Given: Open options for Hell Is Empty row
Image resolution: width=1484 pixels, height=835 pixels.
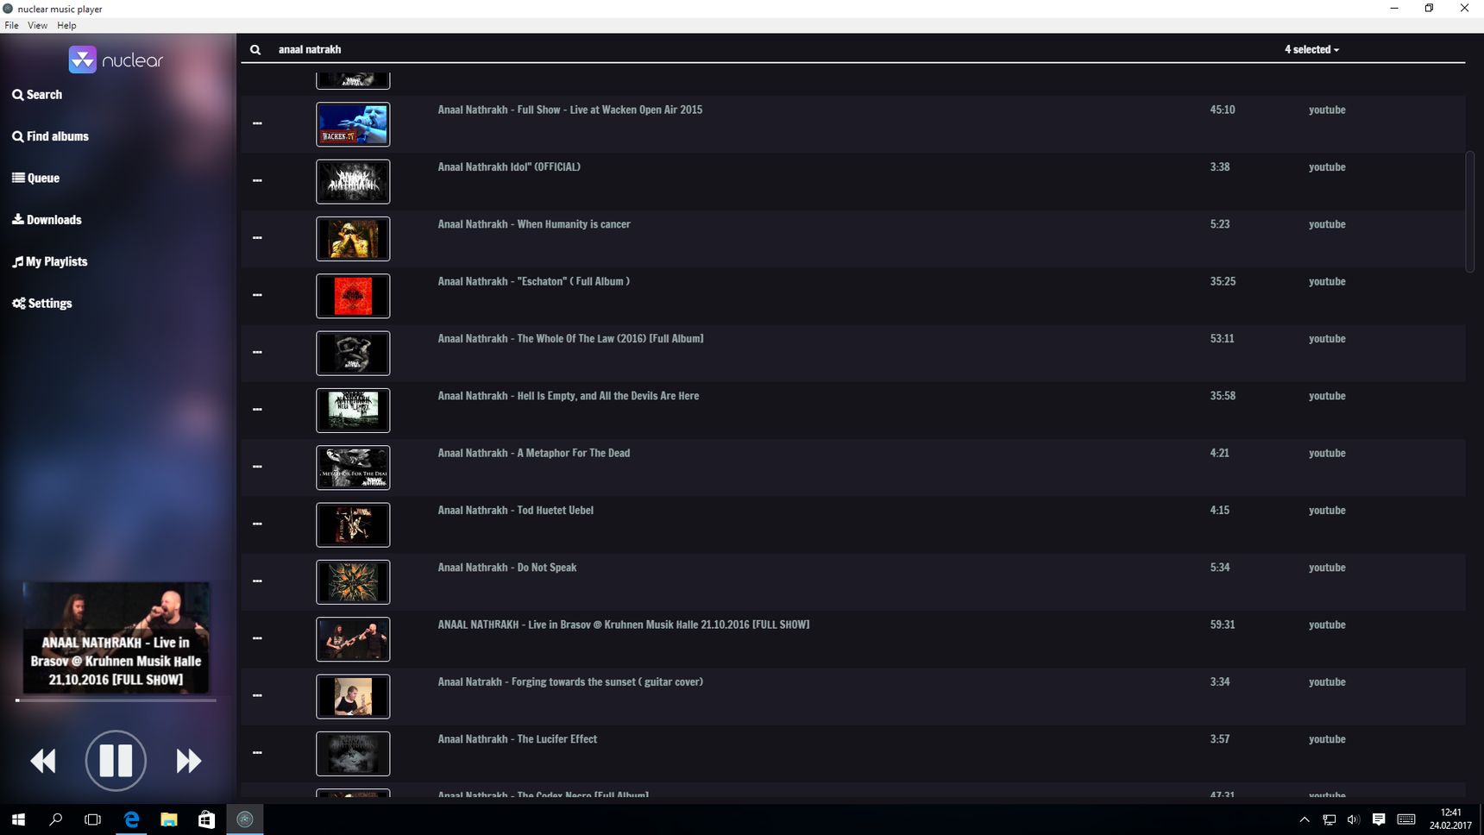Looking at the screenshot, I should 257,410.
